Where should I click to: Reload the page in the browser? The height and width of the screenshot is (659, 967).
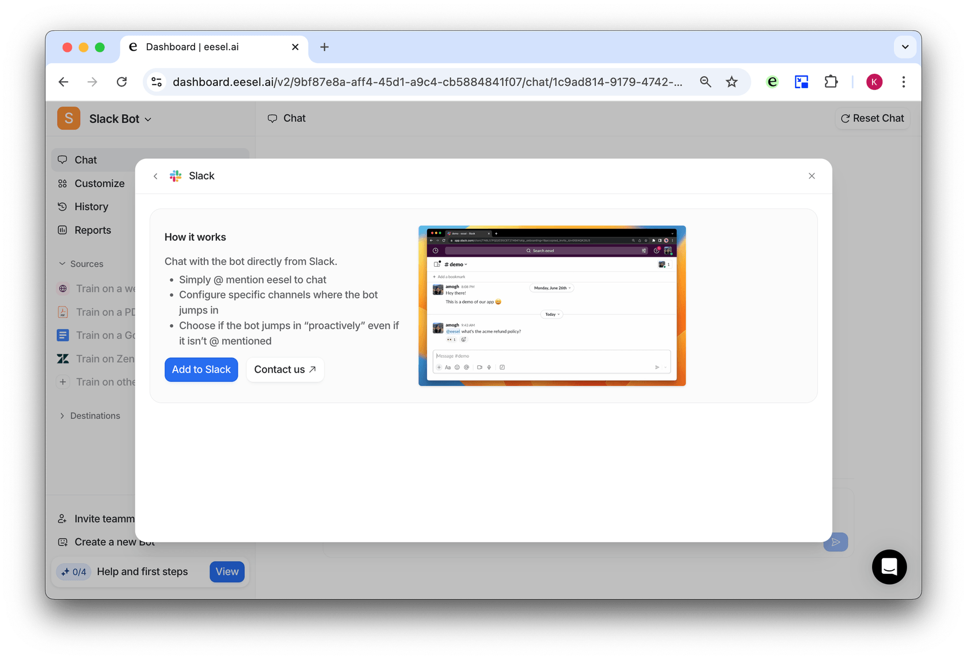click(x=121, y=82)
